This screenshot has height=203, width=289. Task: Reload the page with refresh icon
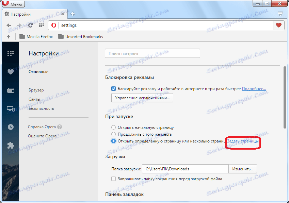(x=30, y=26)
